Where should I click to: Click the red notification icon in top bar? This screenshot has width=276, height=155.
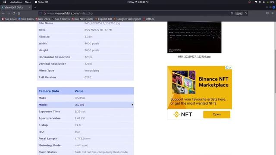click(x=250, y=2)
